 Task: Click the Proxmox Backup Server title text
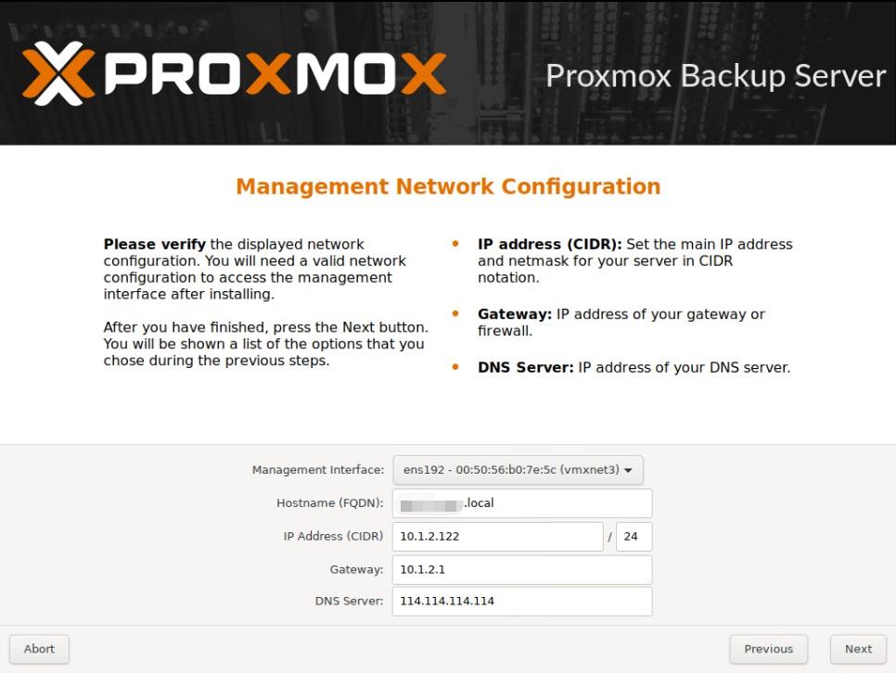pos(715,77)
